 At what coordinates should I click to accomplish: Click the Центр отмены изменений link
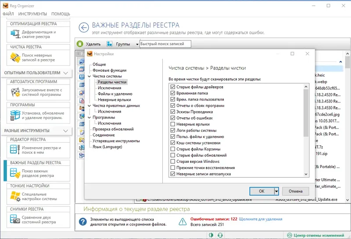coord(319,235)
